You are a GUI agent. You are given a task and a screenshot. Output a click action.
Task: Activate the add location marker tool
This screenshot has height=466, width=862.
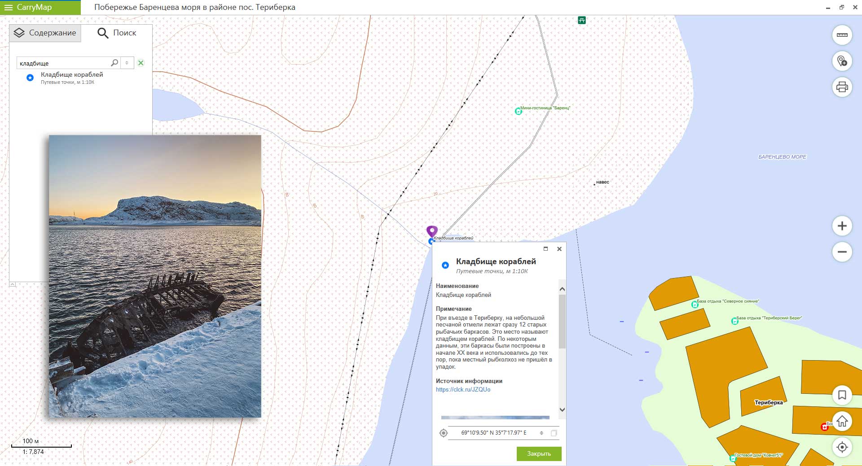842,61
